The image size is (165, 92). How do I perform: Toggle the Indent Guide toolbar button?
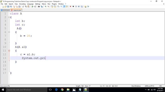(x=64, y=7)
